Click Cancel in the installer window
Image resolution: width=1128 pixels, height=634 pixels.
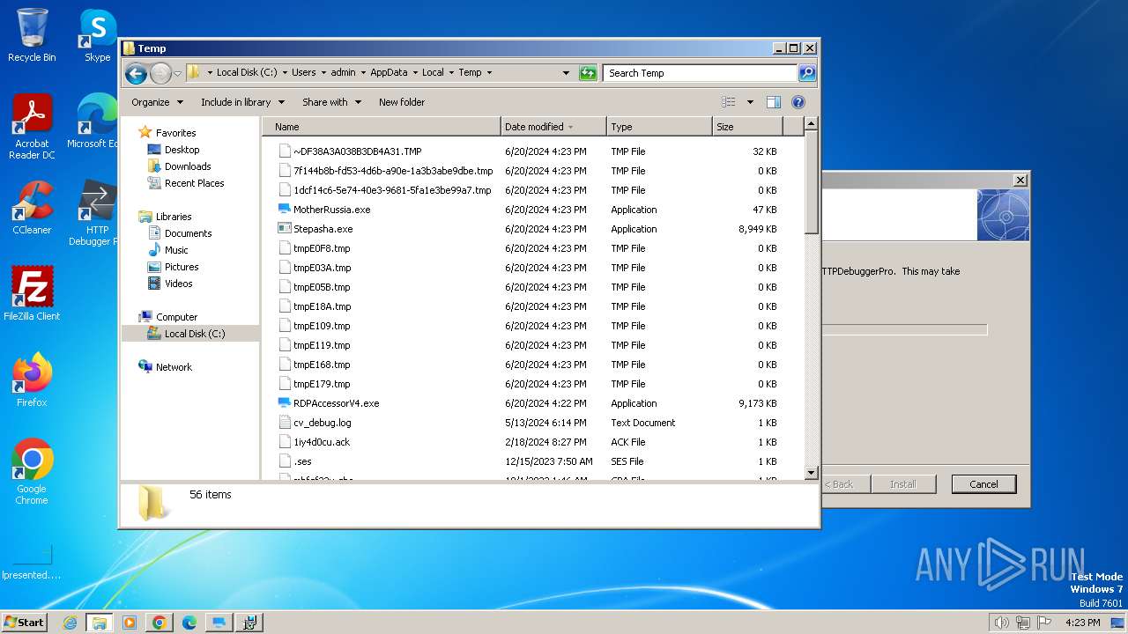coord(983,484)
